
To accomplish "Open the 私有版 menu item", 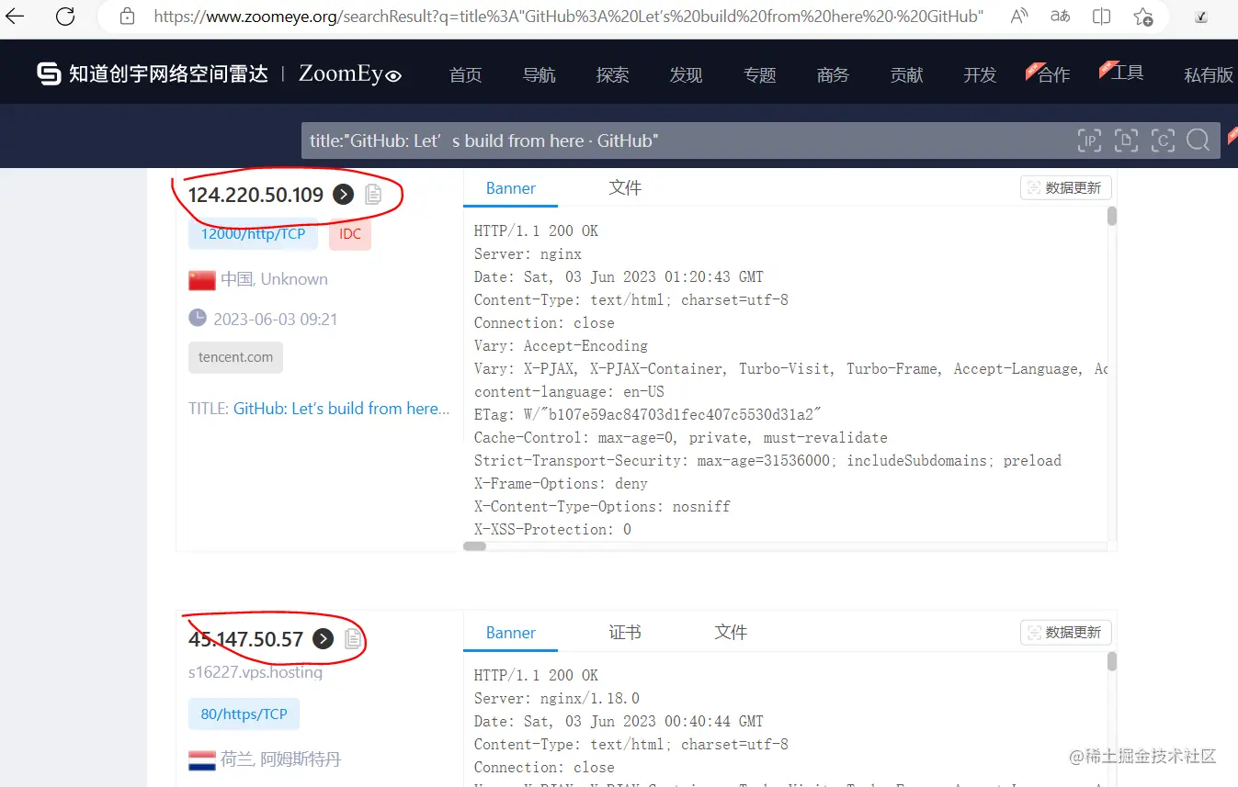I will tap(1209, 75).
